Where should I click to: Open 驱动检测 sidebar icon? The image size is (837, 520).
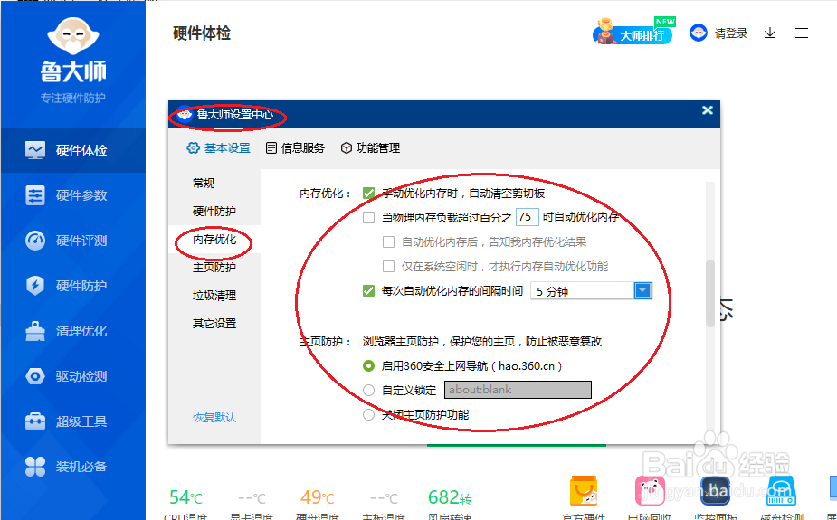point(35,376)
